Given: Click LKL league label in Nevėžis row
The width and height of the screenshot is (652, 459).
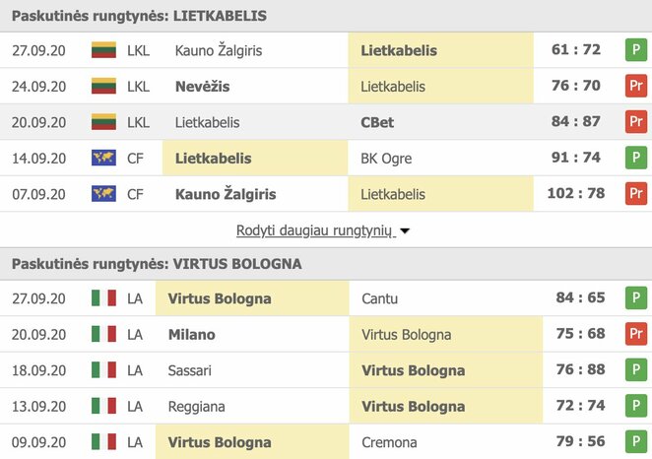Looking at the screenshot, I should 139,87.
